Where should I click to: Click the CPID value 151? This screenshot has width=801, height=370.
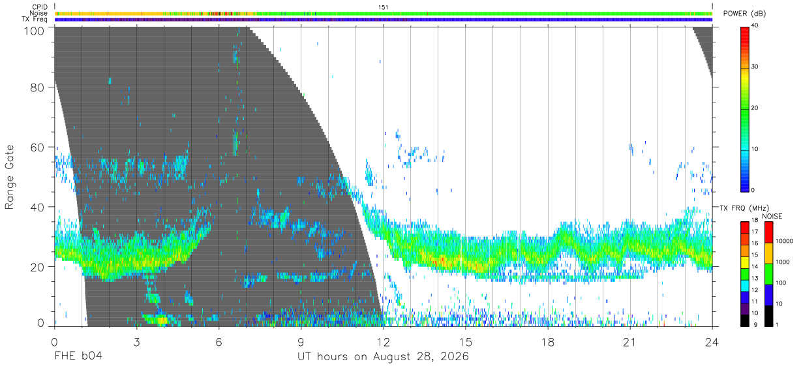[384, 7]
